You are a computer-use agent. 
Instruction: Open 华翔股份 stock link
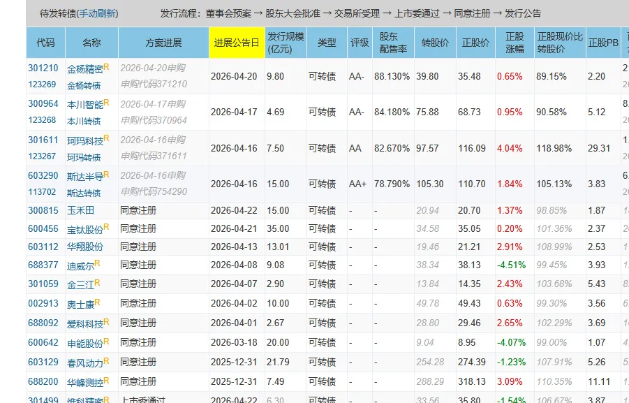pos(85,247)
